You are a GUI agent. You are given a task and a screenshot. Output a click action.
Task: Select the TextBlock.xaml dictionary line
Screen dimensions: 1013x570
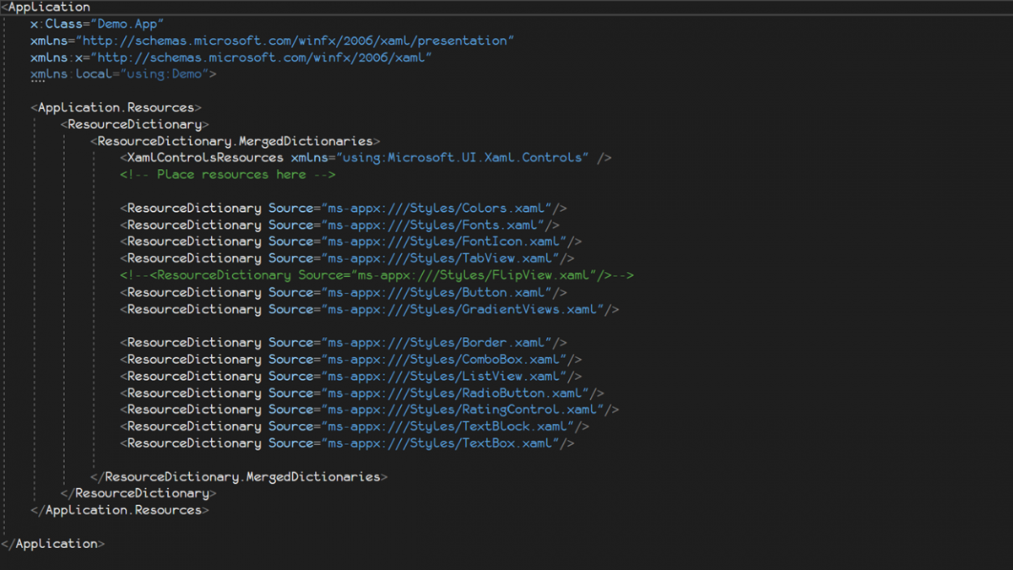click(x=350, y=426)
